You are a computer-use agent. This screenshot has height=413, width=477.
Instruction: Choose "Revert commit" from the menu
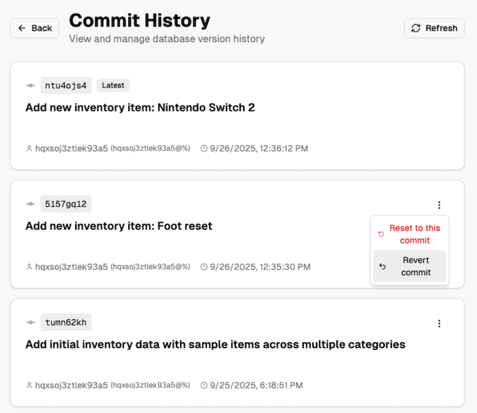[415, 266]
